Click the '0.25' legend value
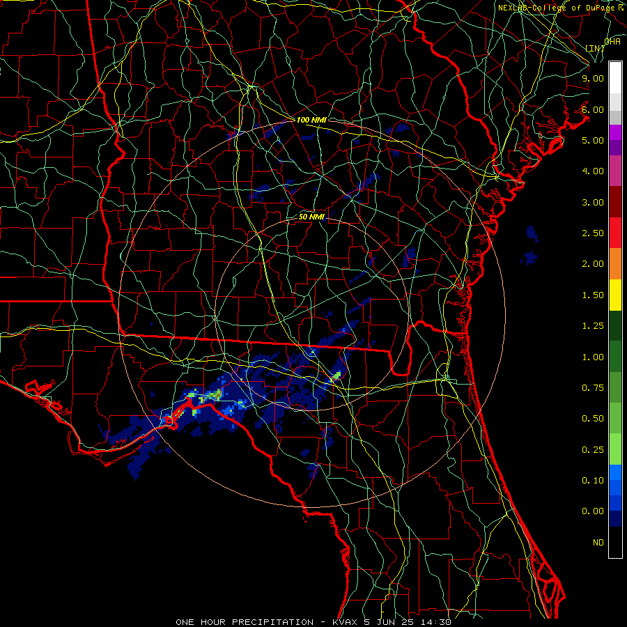The height and width of the screenshot is (627, 627). [593, 450]
